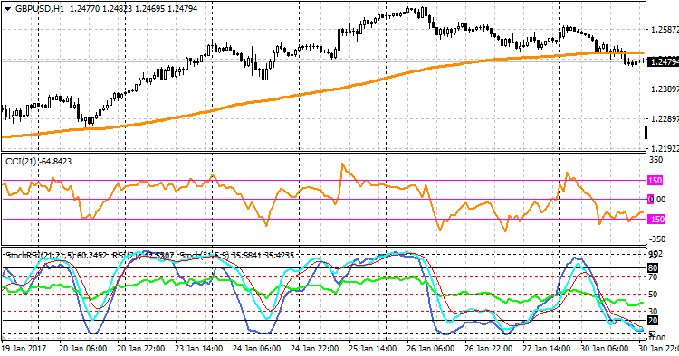Click the 1.22897 price scale label

[x=665, y=118]
